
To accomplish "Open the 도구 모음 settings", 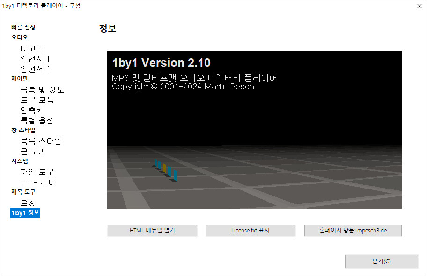I will (37, 100).
